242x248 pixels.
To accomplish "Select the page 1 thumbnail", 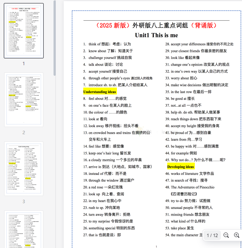I will pyautogui.click(x=23, y=31).
